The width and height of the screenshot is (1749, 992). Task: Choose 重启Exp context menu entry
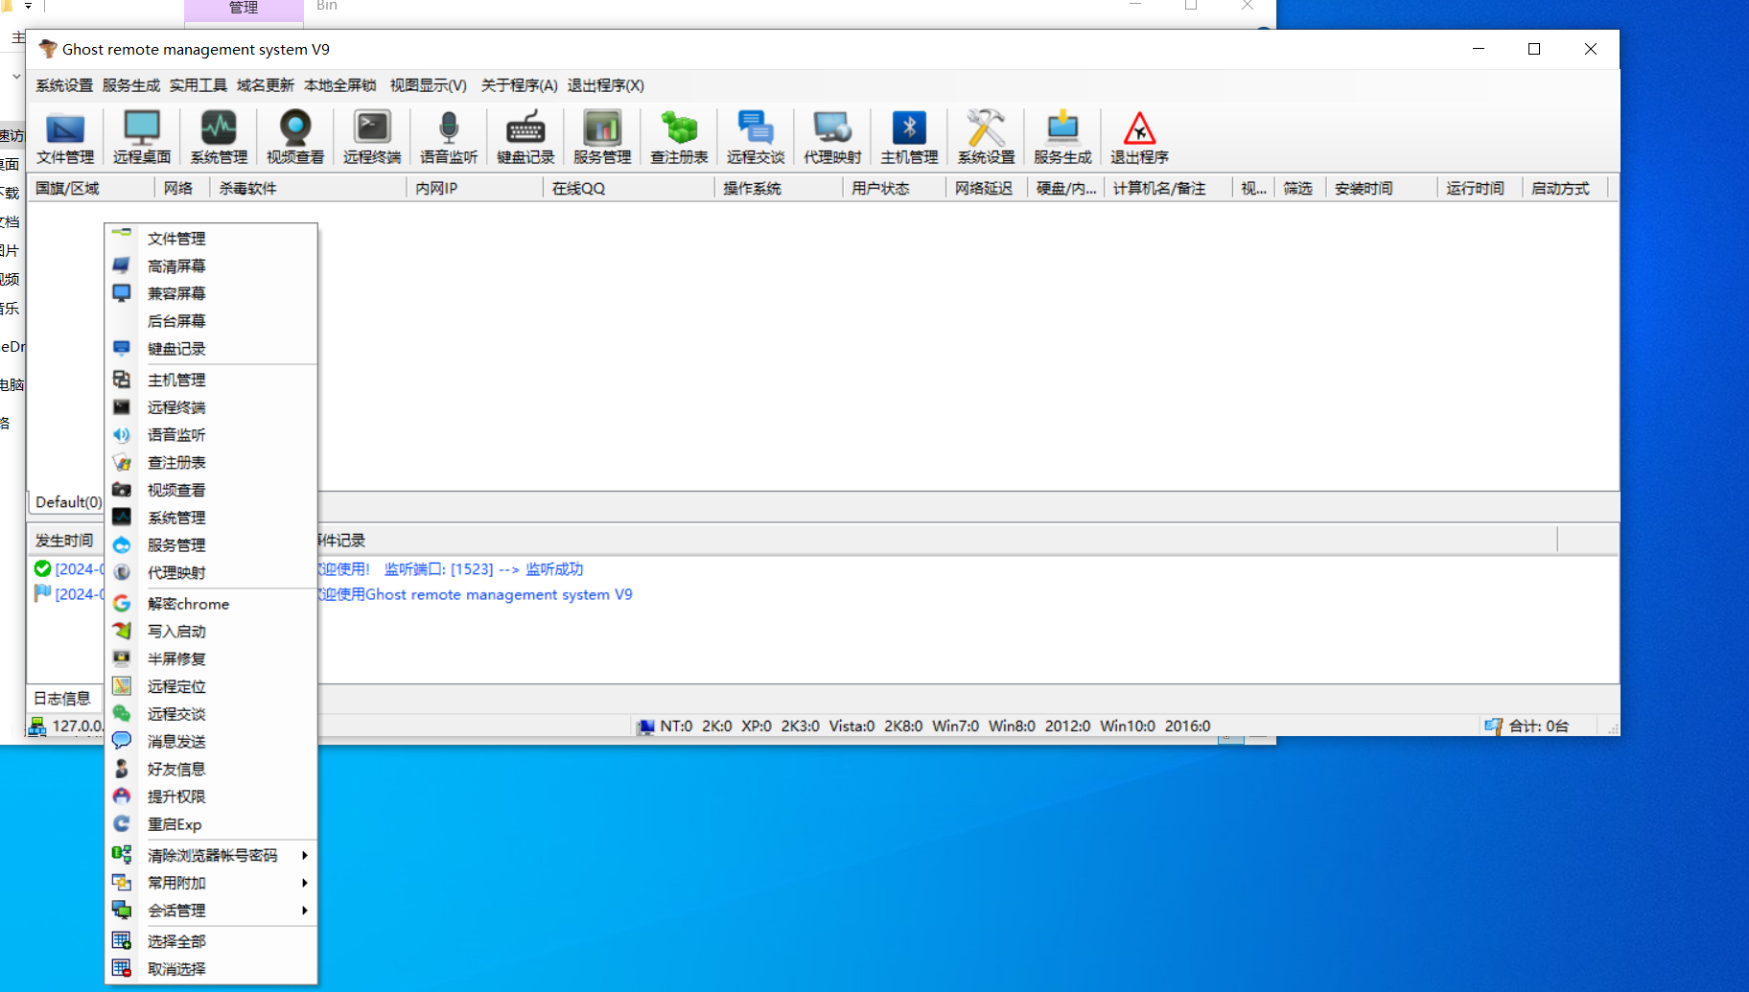tap(211, 824)
